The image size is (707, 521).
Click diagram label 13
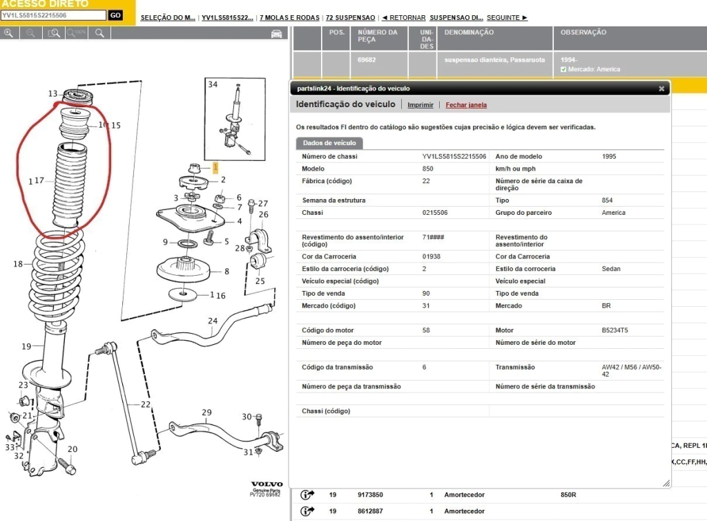pos(53,93)
